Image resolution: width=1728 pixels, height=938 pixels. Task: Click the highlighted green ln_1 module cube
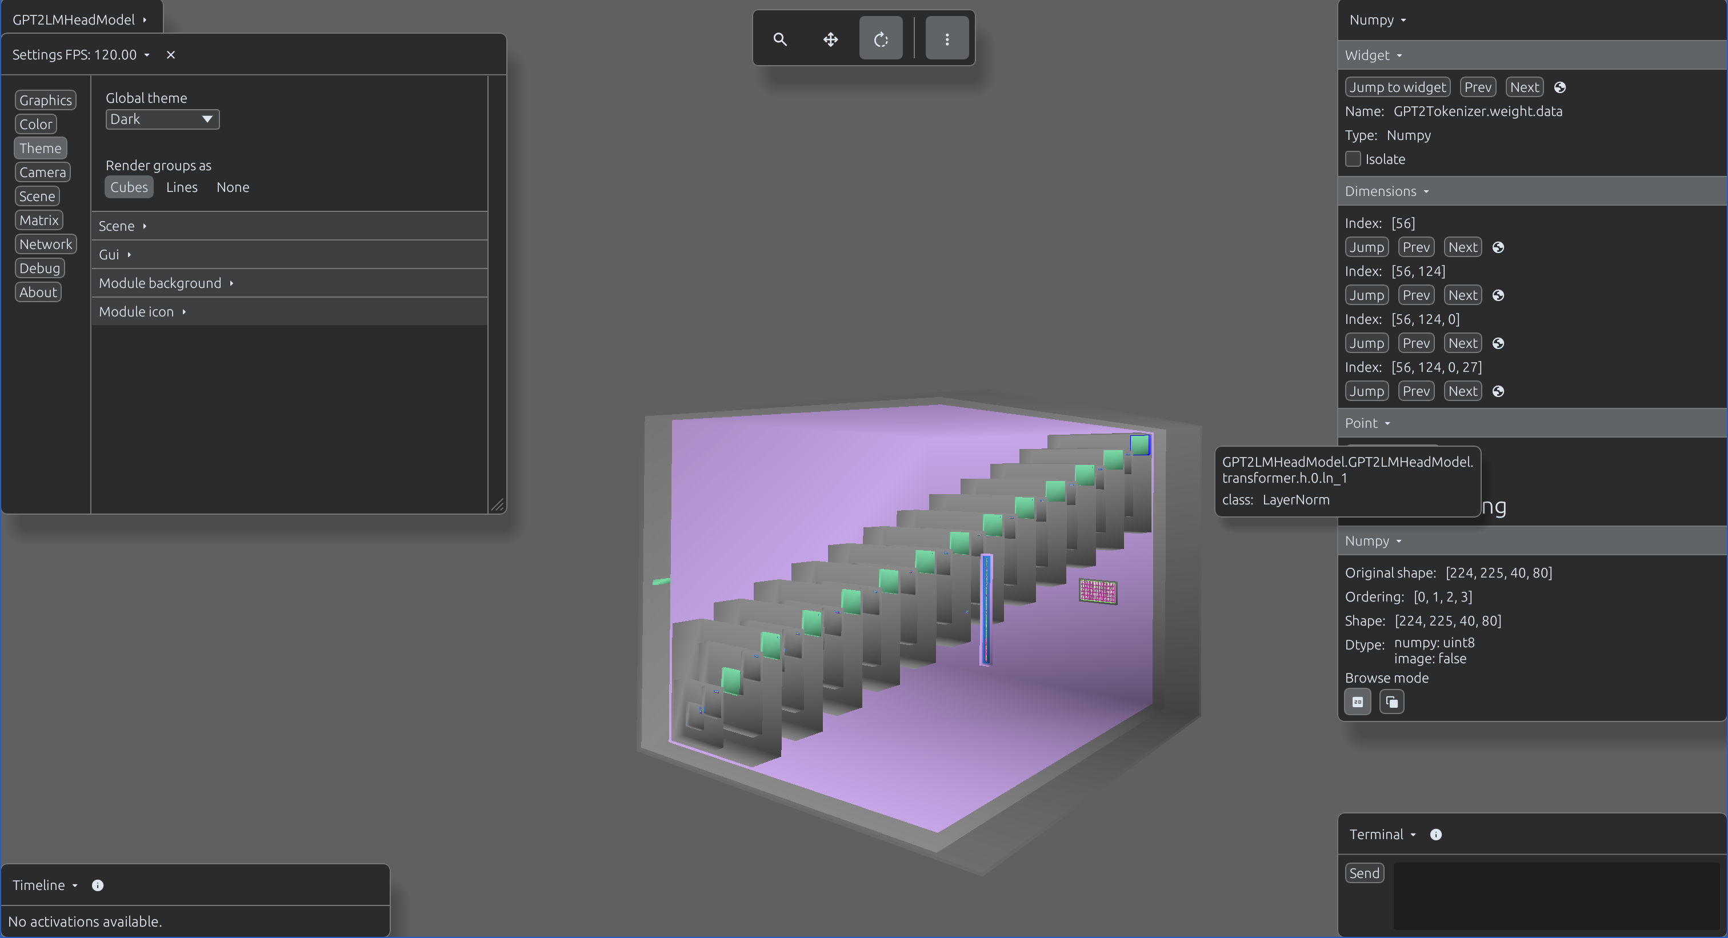coord(1139,444)
